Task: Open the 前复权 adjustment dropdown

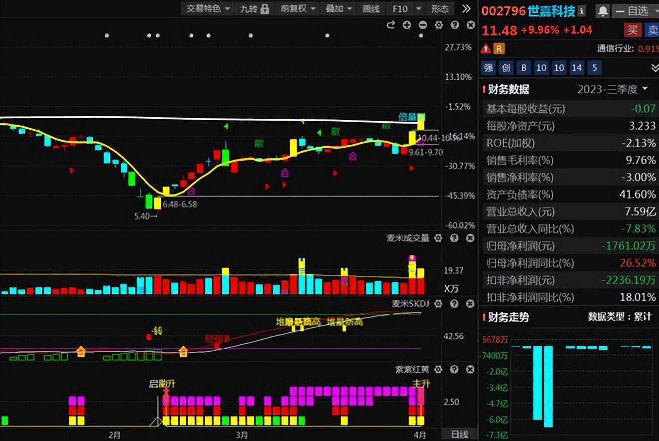Action: (298, 8)
